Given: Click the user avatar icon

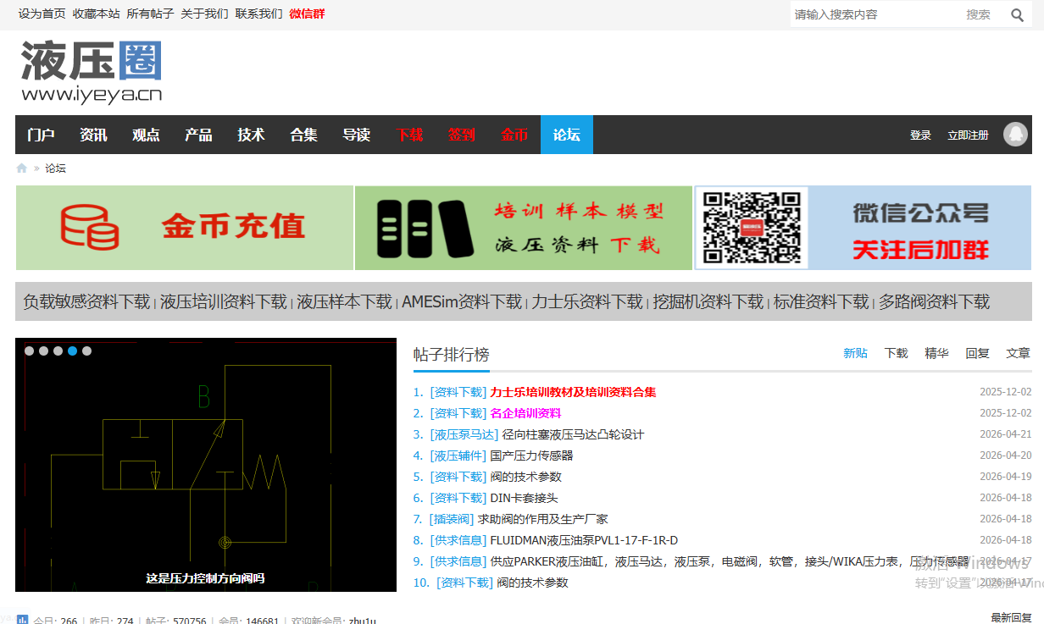Looking at the screenshot, I should 1015,135.
